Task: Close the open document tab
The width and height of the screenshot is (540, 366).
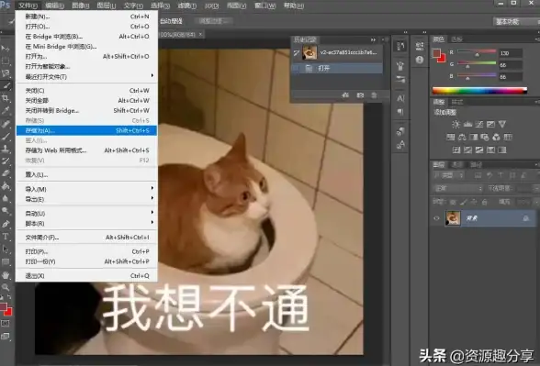Action: [200, 34]
